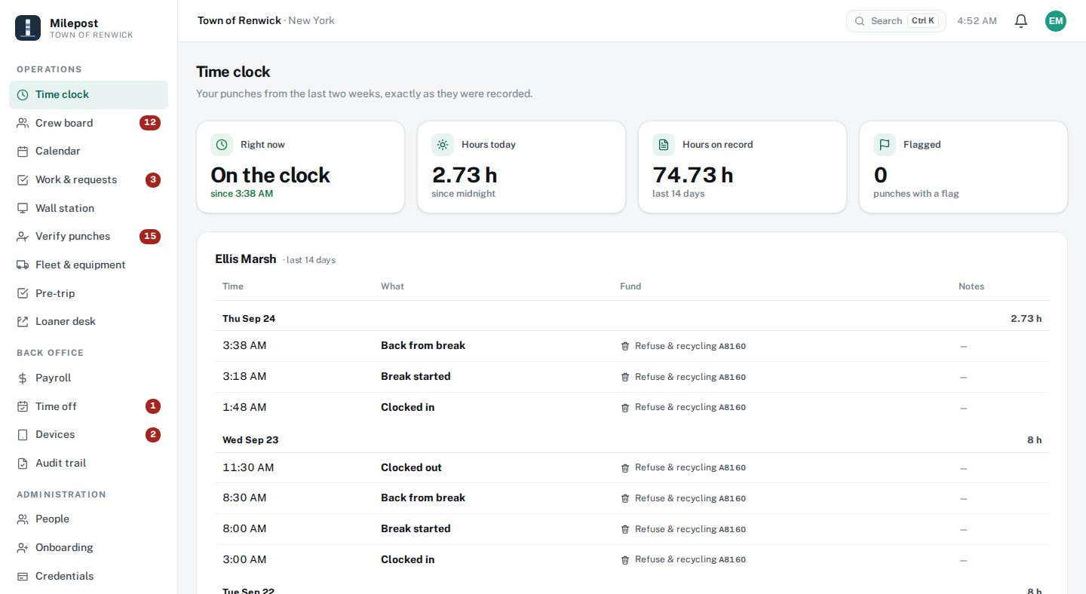Image resolution: width=1086 pixels, height=594 pixels.
Task: Click the Work & requests checkbox icon
Action: [23, 180]
